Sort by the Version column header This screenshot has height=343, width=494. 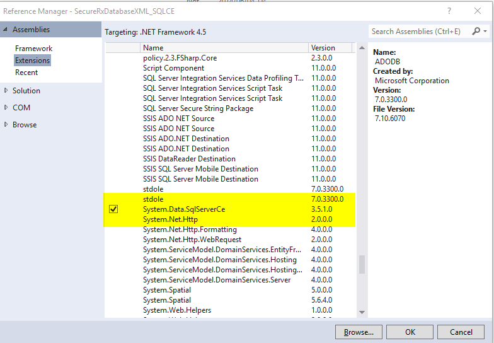pyautogui.click(x=330, y=48)
